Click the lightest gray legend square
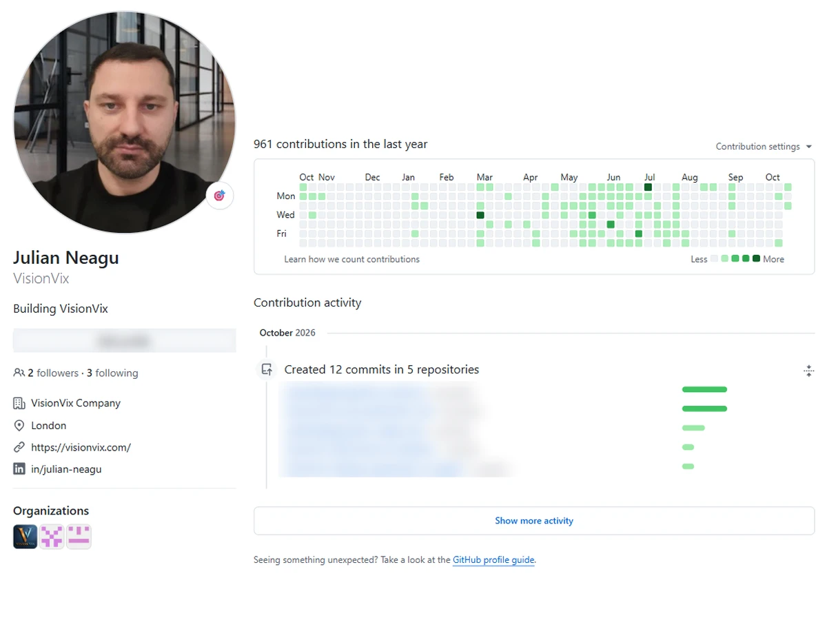The height and width of the screenshot is (620, 827). click(714, 258)
